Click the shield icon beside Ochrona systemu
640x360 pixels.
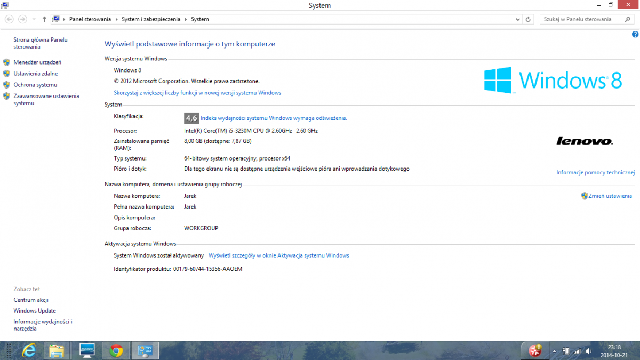pyautogui.click(x=6, y=85)
